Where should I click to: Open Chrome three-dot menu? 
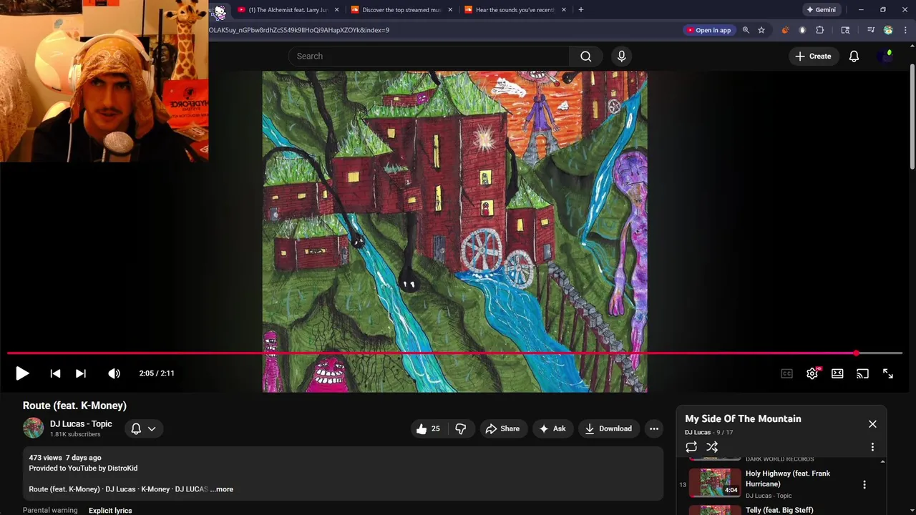905,30
